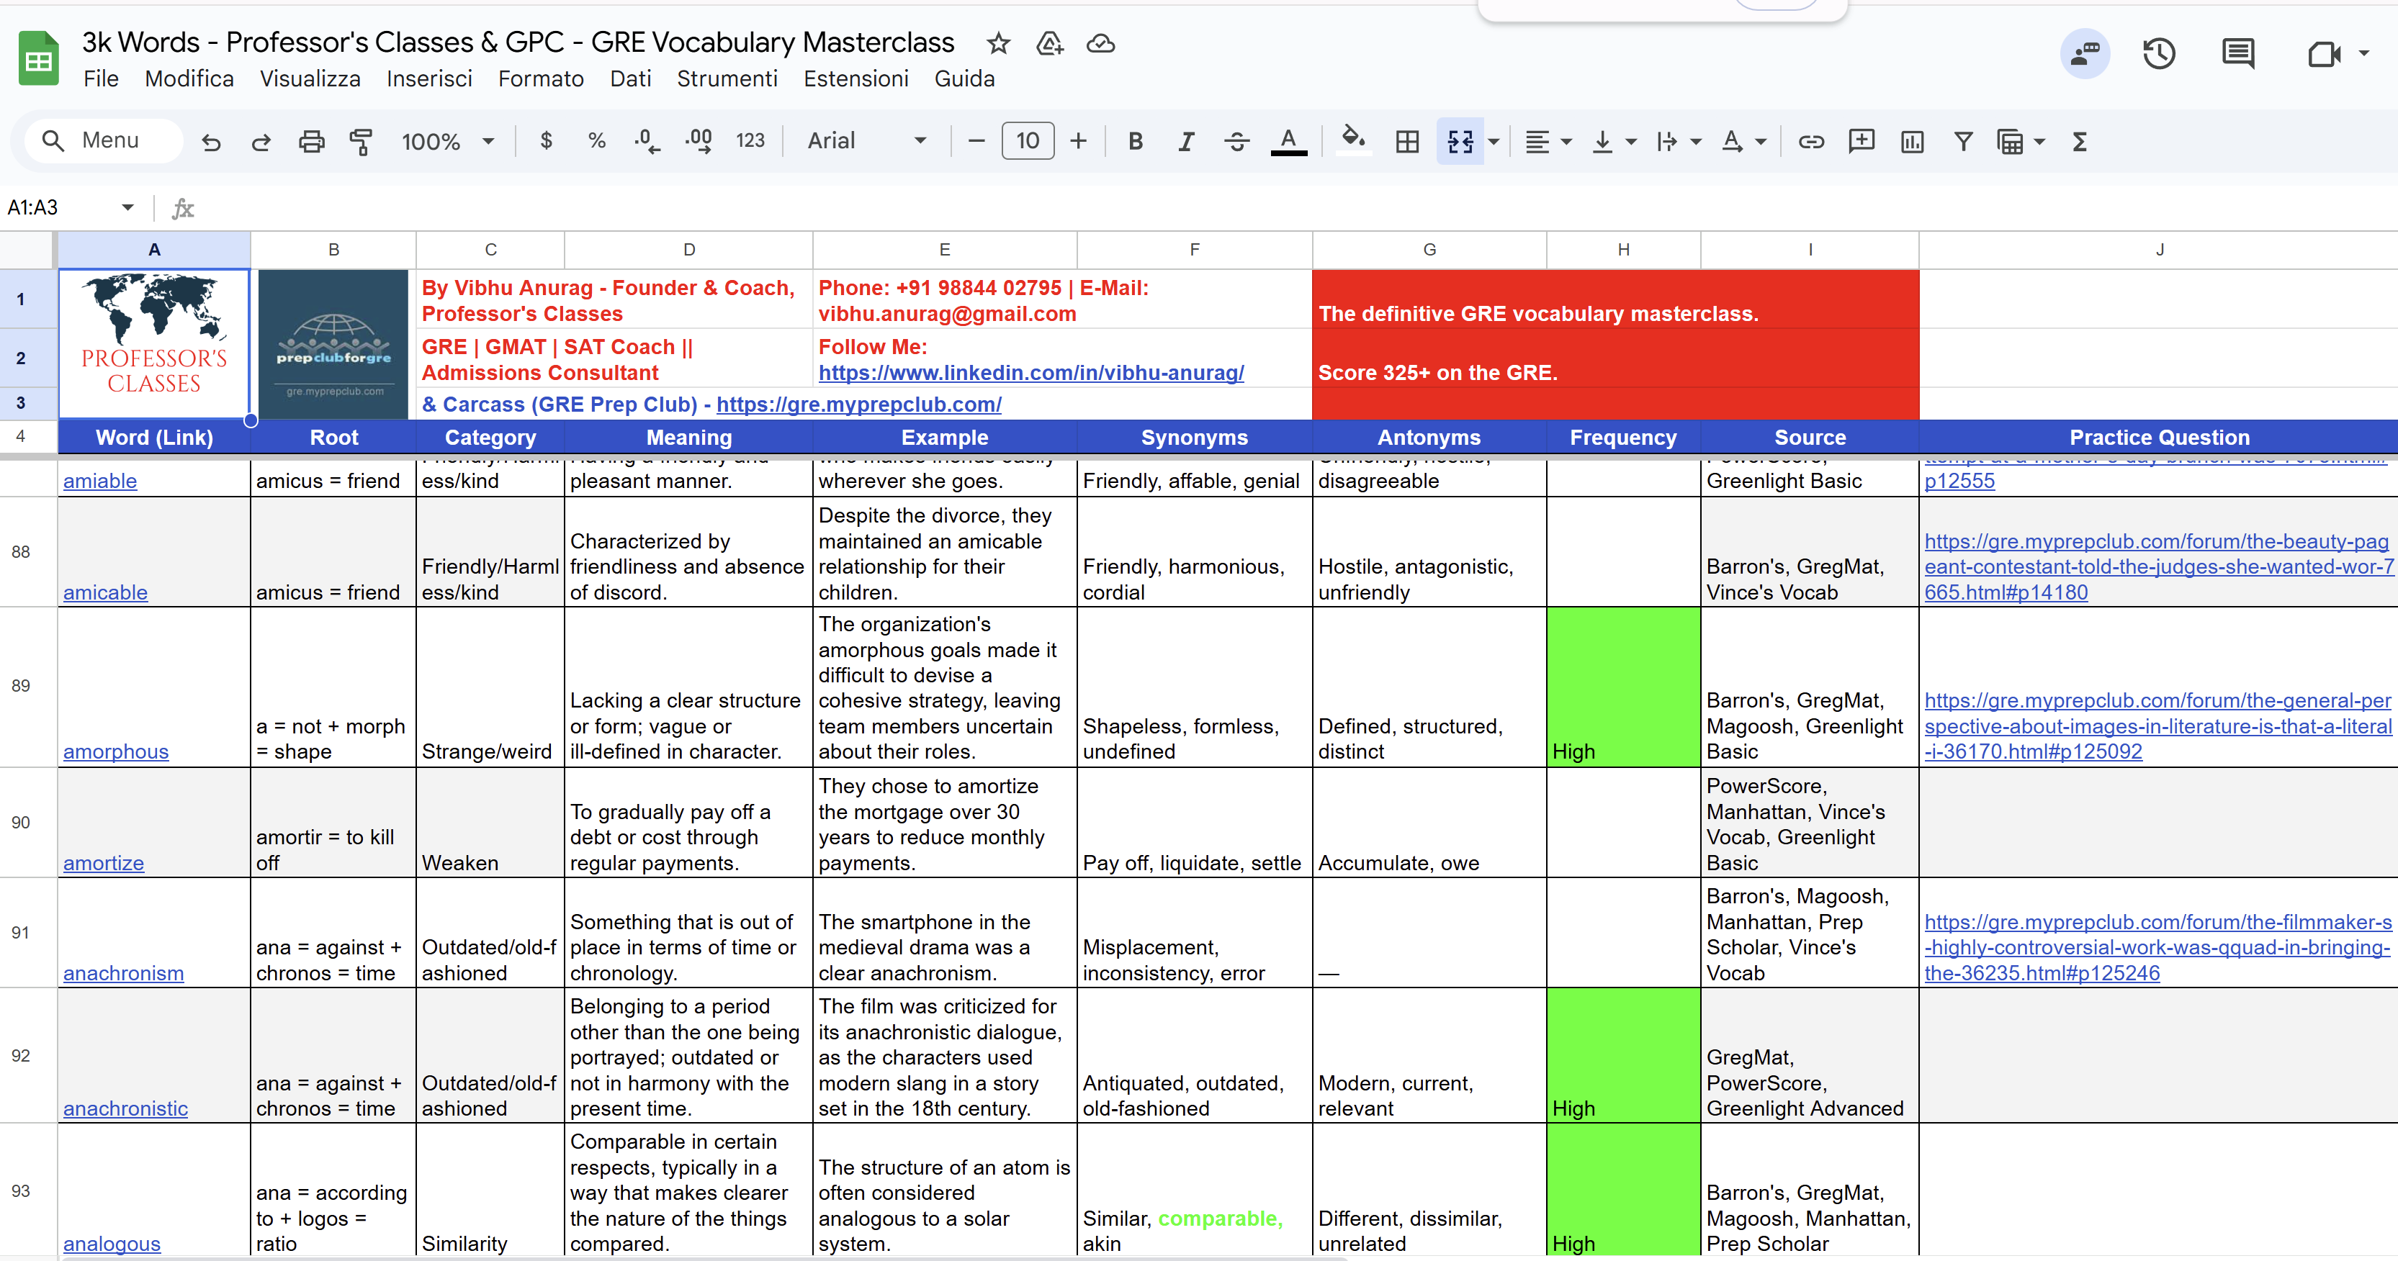Select column D header
Image resolution: width=2398 pixels, height=1261 pixels.
tap(689, 250)
